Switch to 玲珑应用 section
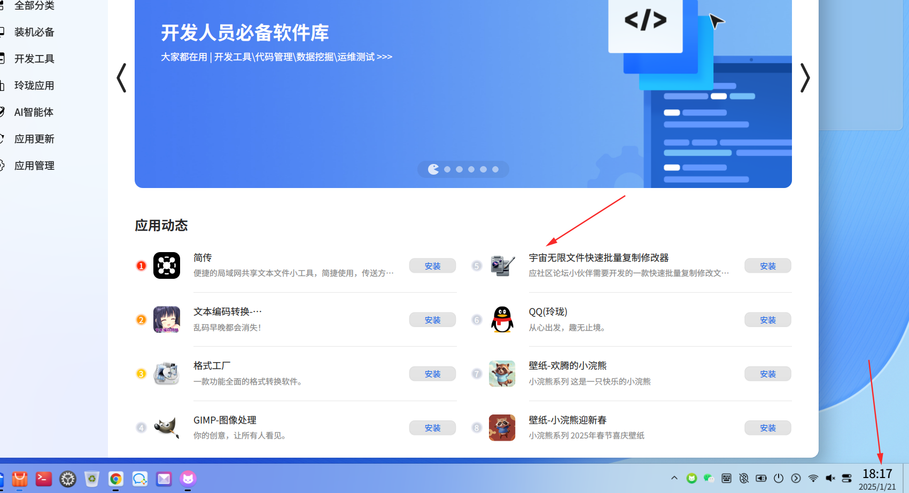The height and width of the screenshot is (493, 909). coord(34,85)
